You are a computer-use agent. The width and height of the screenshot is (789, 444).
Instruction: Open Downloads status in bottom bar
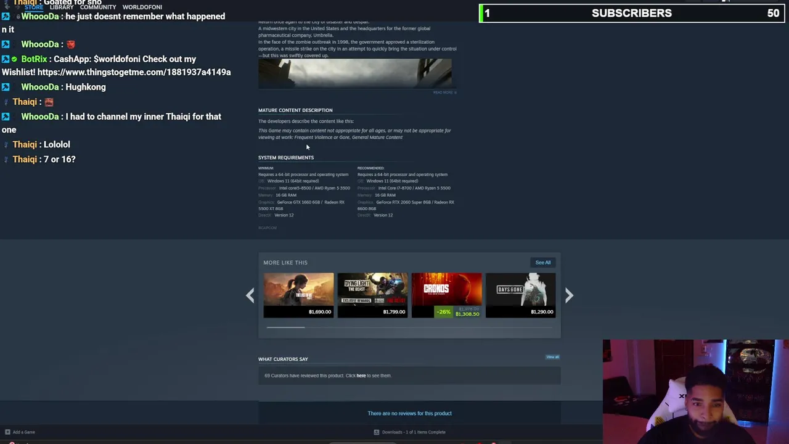click(414, 432)
